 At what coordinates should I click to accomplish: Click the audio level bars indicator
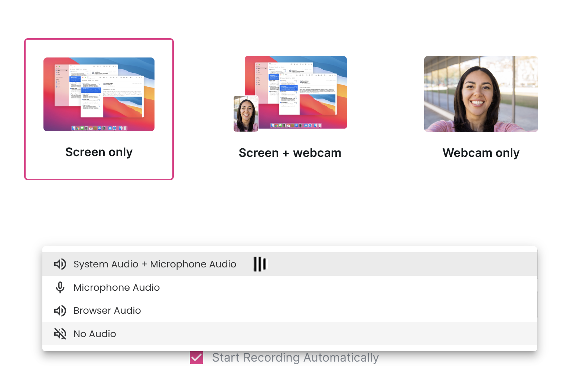(260, 264)
